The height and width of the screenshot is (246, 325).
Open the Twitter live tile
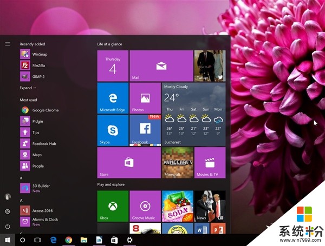click(210, 66)
